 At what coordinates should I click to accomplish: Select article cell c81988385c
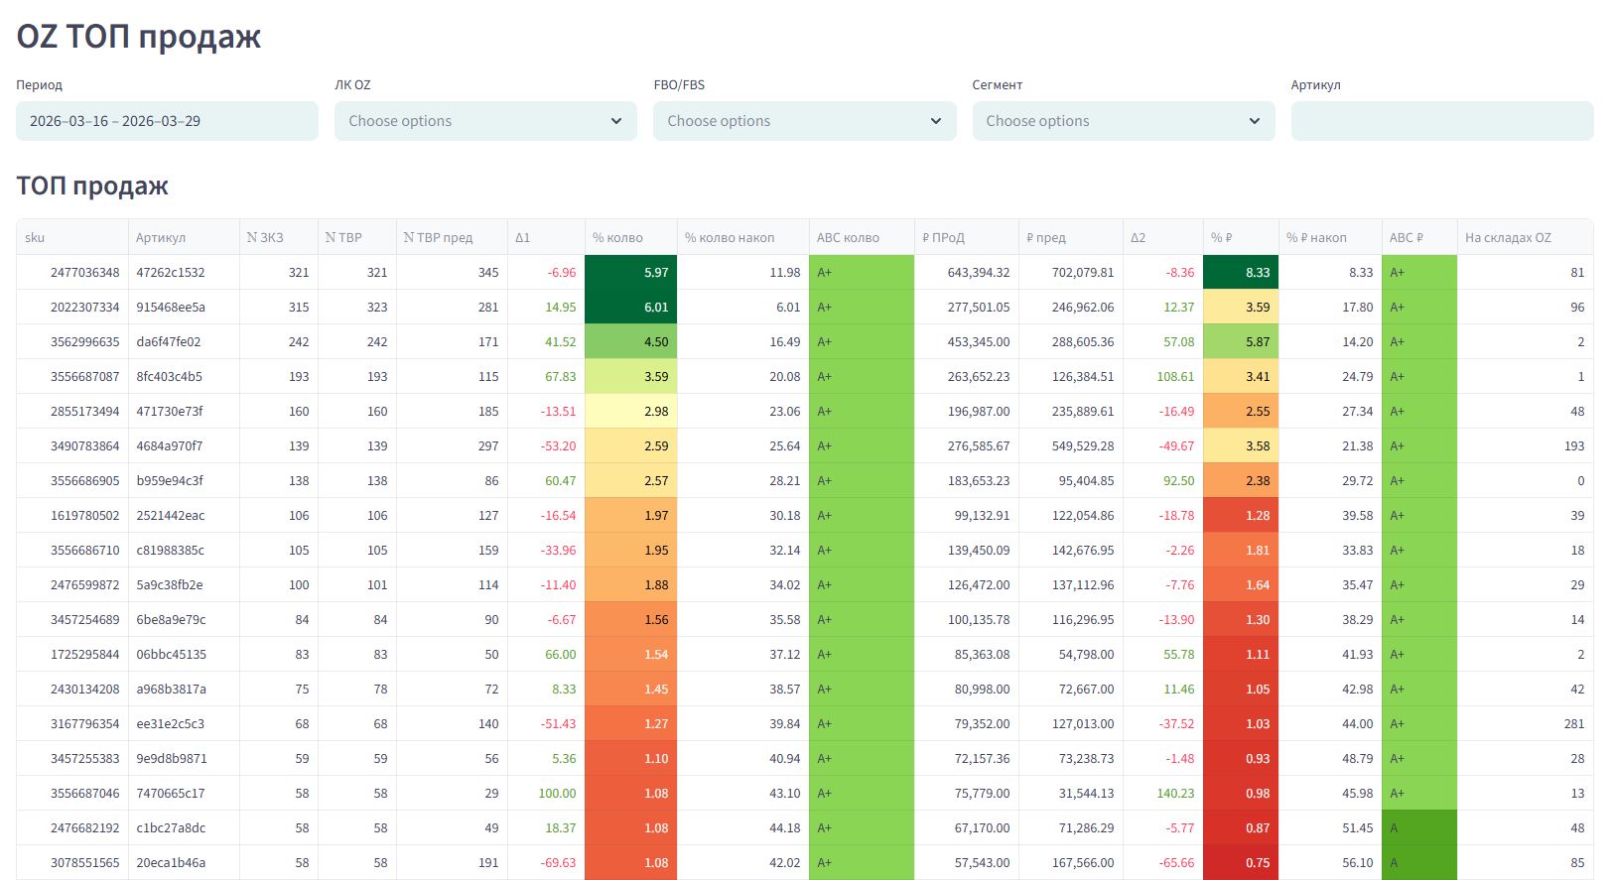coord(184,550)
